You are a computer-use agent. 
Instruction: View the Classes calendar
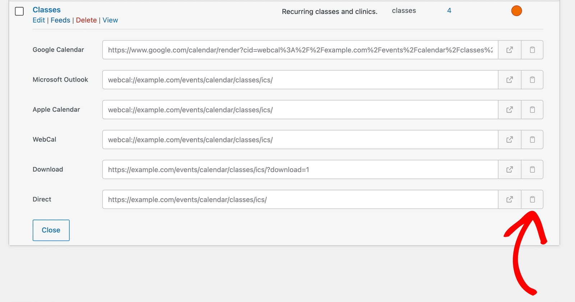[110, 20]
